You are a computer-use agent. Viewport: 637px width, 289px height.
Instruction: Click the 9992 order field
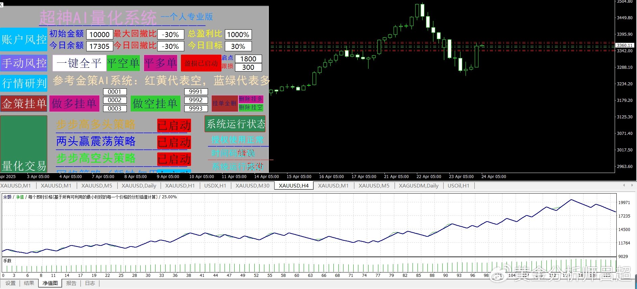coord(196,100)
